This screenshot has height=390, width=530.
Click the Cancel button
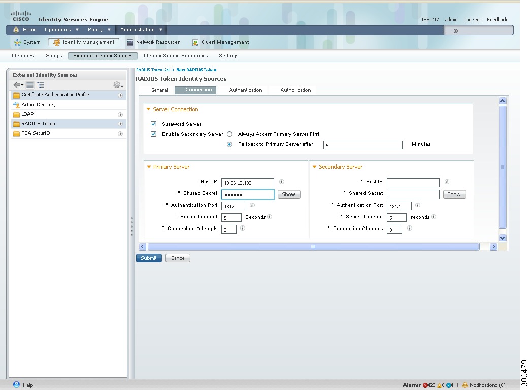(178, 258)
